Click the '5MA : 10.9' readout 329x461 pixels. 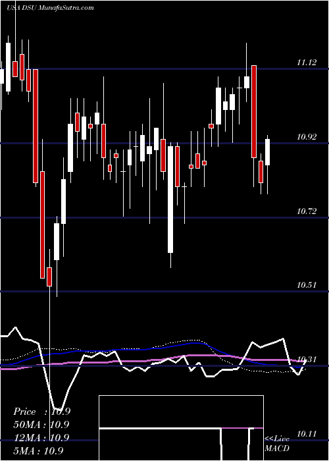click(38, 450)
